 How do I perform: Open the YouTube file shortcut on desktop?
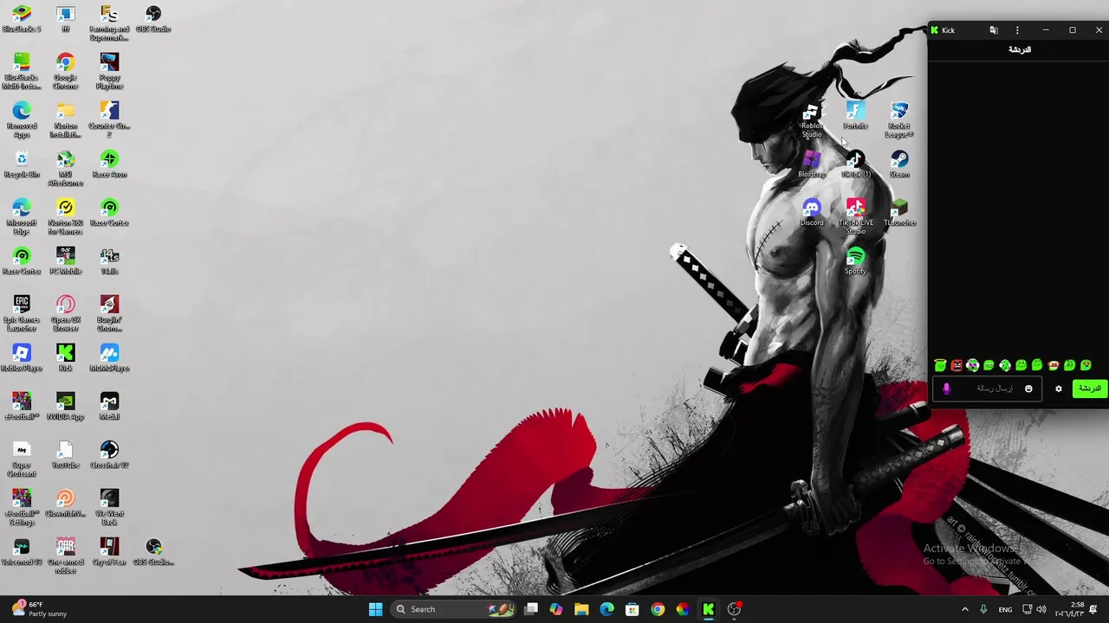point(66,455)
